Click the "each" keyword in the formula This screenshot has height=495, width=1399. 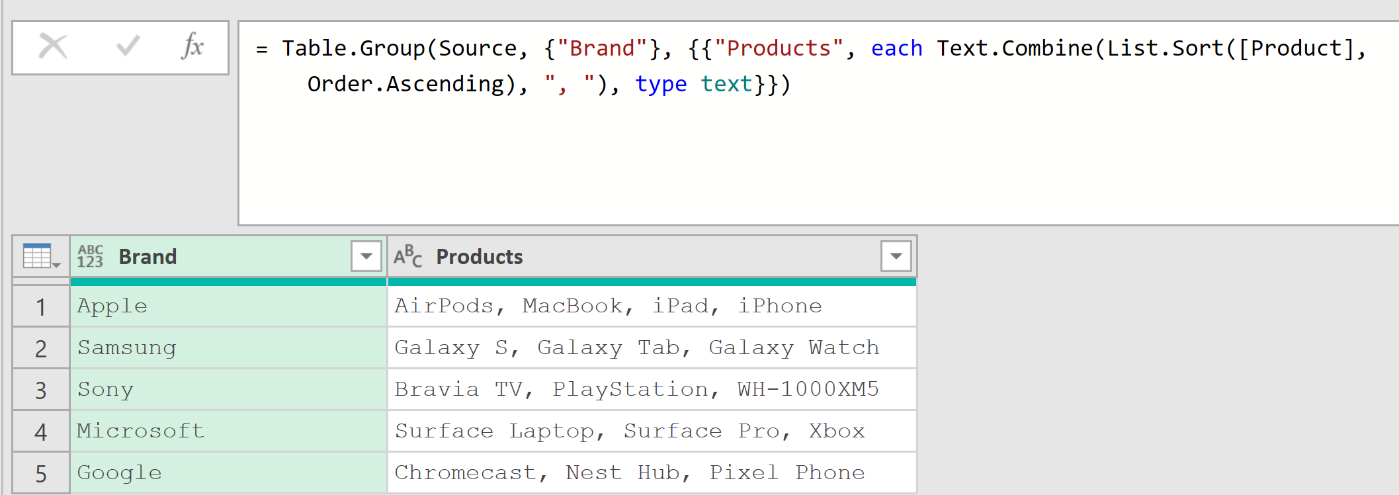(896, 48)
